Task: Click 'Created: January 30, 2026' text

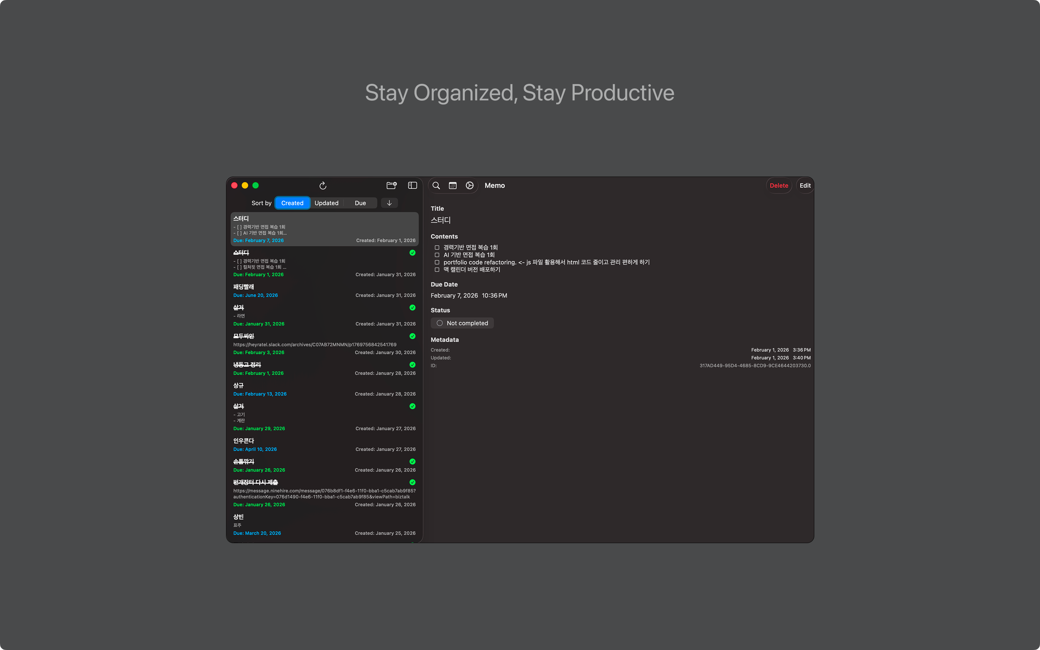Action: [x=385, y=352]
